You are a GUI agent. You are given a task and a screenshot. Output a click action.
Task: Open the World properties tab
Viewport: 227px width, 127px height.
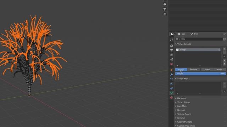tap(171, 64)
